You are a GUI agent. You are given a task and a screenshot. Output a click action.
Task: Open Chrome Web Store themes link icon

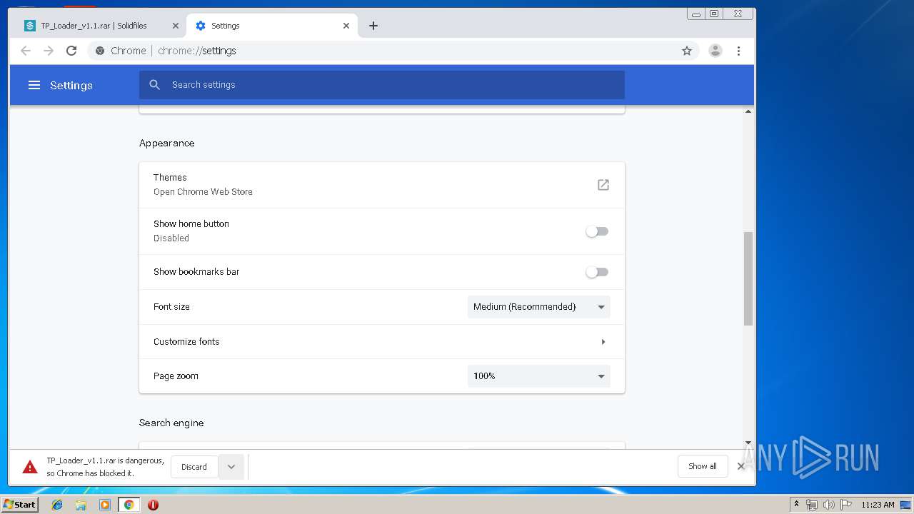603,185
